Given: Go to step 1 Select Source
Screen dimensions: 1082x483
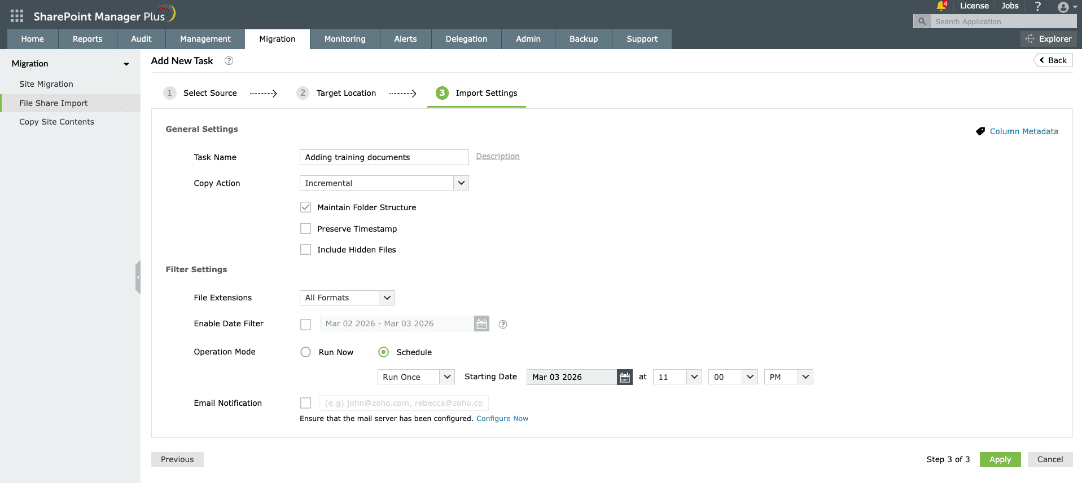Looking at the screenshot, I should point(200,93).
